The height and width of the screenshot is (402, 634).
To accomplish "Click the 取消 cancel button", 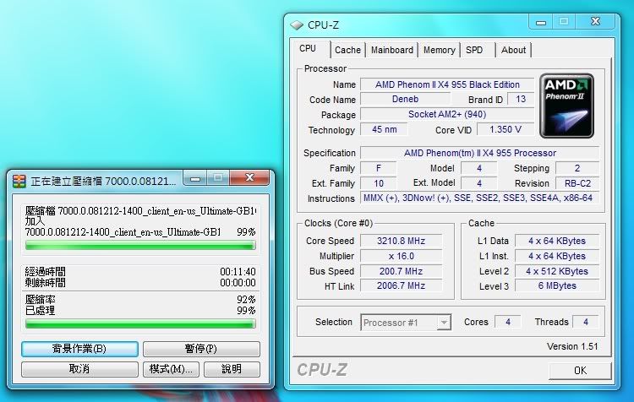I will pos(79,369).
